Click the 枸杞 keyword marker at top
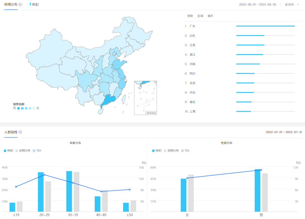 click(x=35, y=5)
